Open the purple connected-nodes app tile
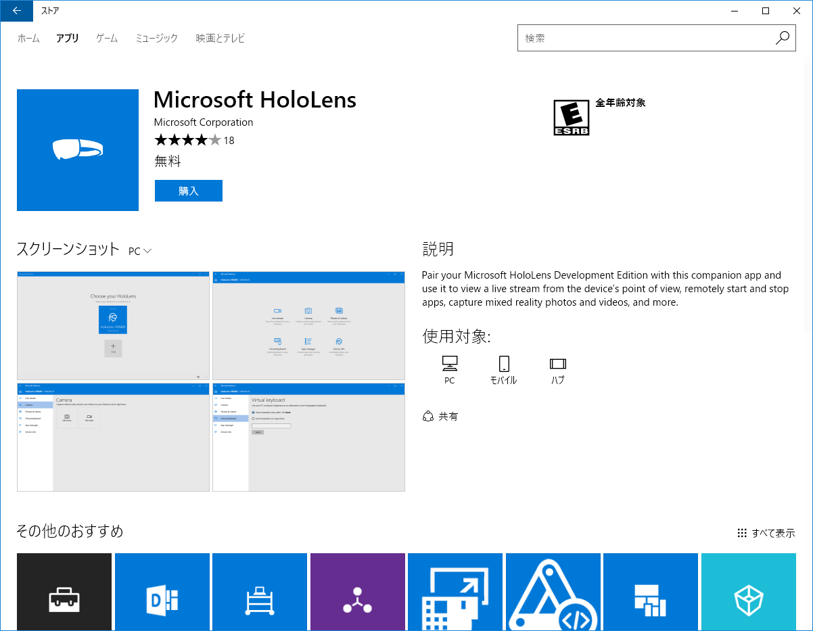Screen dimensions: 813x631 click(x=358, y=592)
